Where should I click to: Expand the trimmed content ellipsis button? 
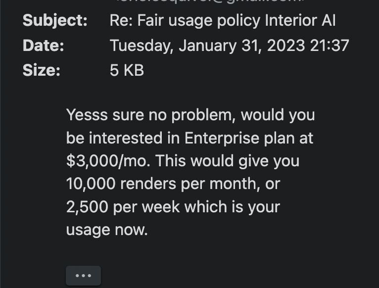click(x=84, y=276)
